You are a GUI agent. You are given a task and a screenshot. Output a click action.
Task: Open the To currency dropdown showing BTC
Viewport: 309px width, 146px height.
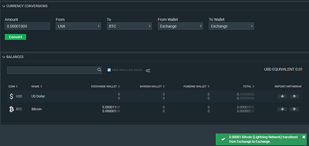pyautogui.click(x=129, y=26)
